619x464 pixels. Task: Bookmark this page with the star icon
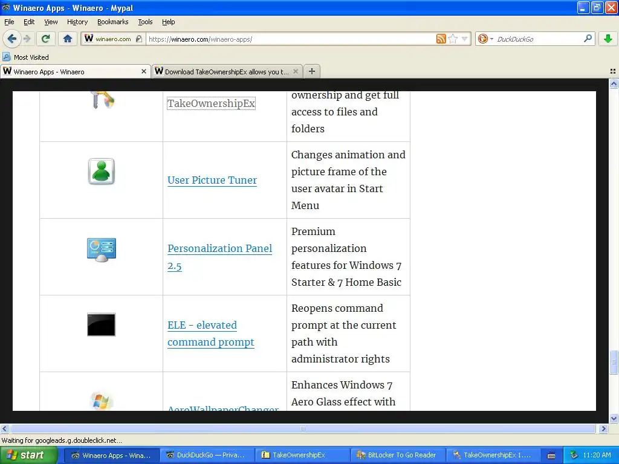click(453, 39)
